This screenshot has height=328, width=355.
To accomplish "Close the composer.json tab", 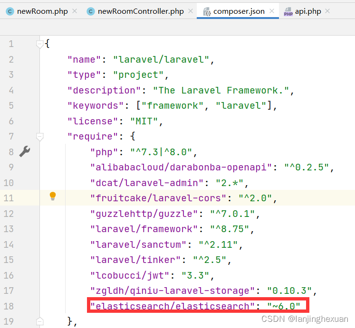I will 272,11.
